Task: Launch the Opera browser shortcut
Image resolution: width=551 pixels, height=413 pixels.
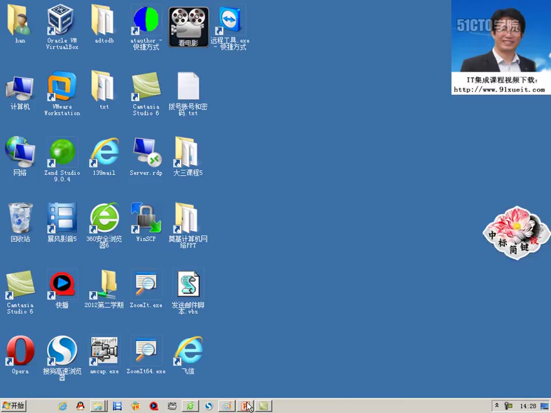Action: pyautogui.click(x=20, y=355)
